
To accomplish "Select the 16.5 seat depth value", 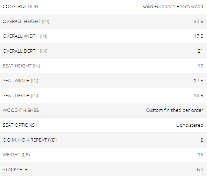I will click(198, 96).
